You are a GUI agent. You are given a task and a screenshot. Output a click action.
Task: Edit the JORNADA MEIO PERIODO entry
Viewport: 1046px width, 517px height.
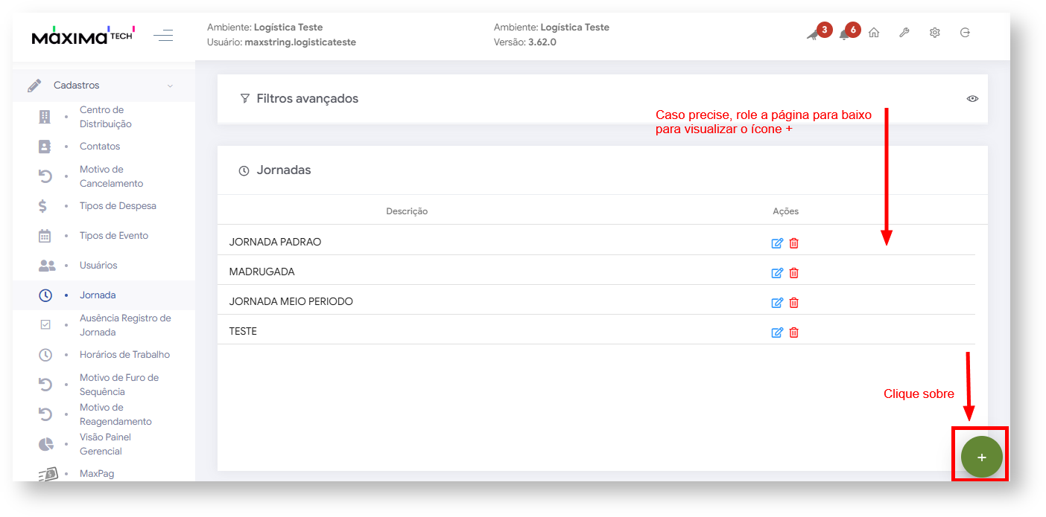point(777,303)
